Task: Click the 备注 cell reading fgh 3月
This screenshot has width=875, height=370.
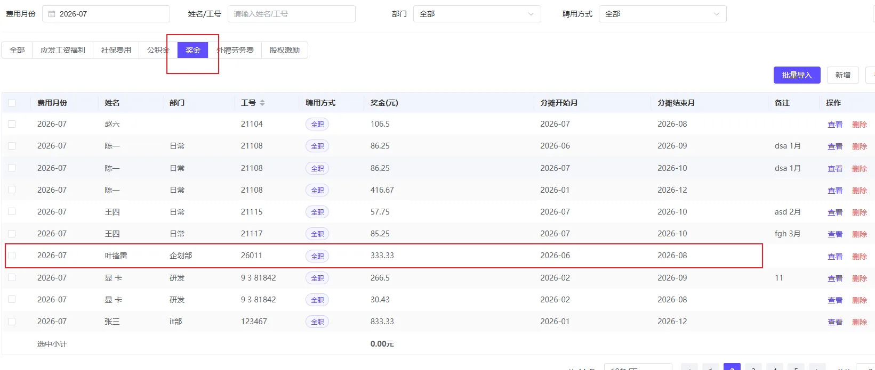Action: pos(788,234)
